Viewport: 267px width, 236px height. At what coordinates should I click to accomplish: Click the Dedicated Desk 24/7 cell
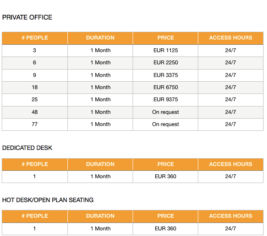click(x=230, y=176)
